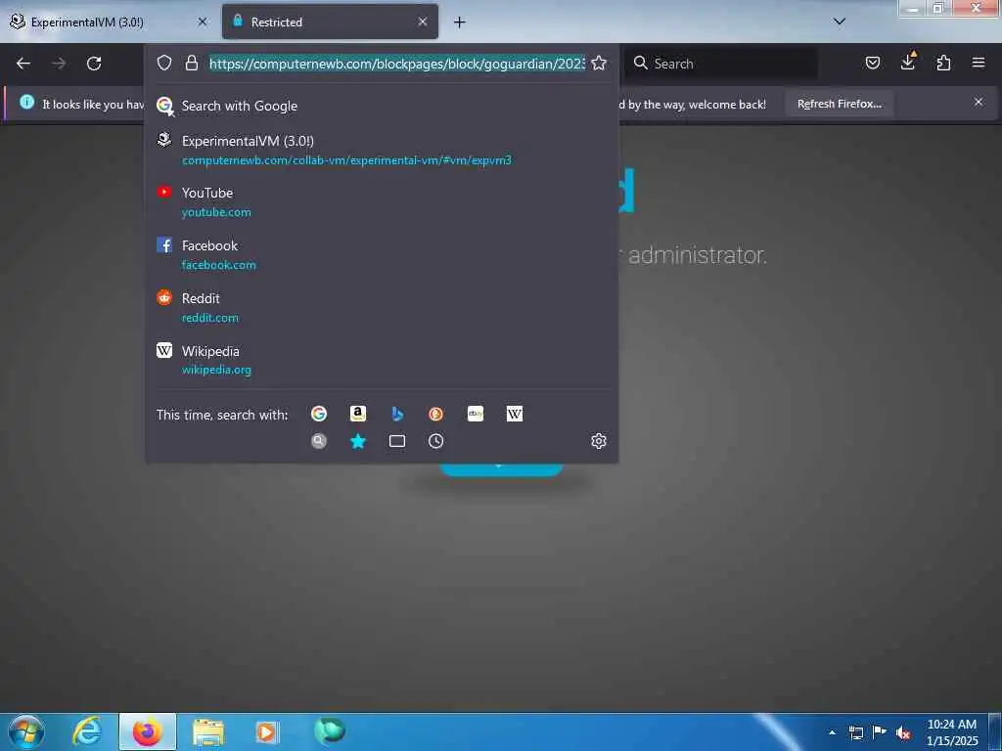This screenshot has width=1002, height=751.
Task: Open the Downloads panel
Action: tap(908, 62)
